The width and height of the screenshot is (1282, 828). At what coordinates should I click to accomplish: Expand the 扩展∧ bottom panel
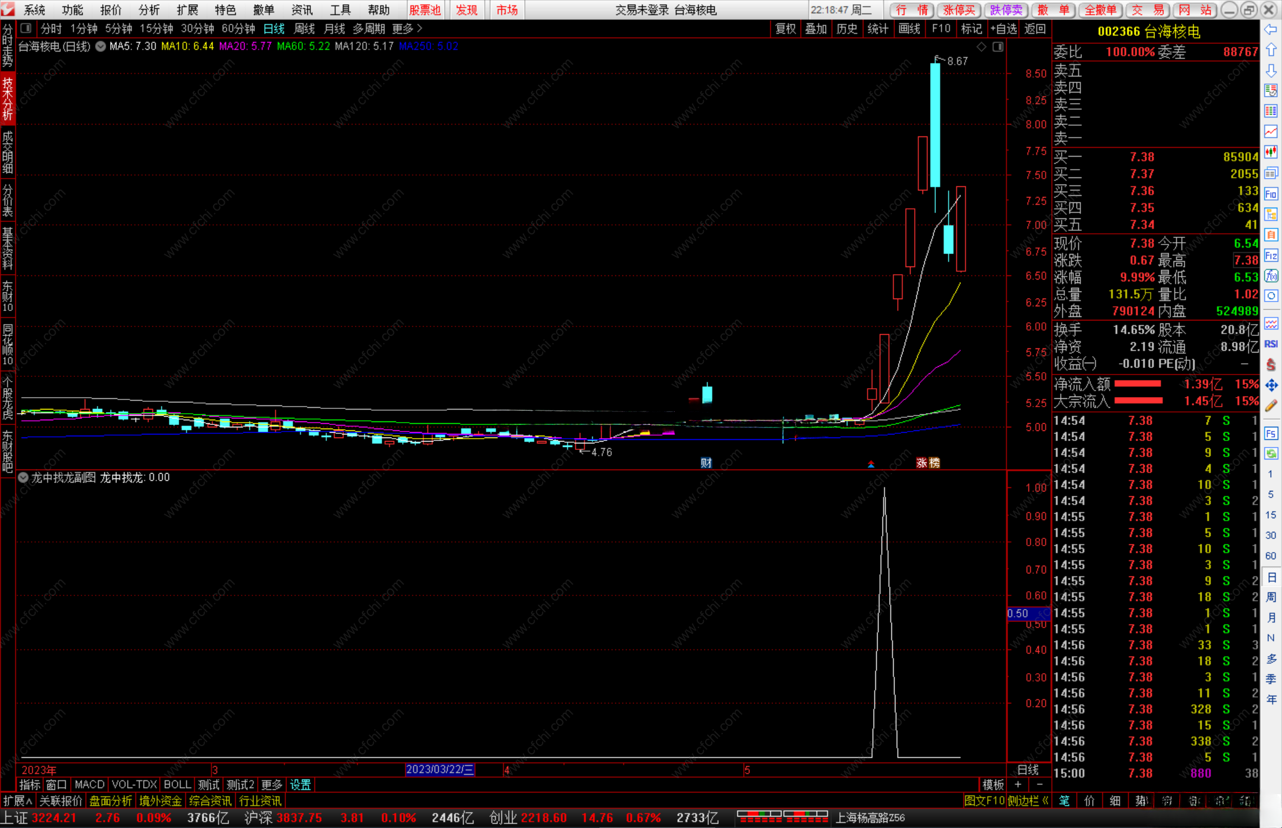coord(17,801)
